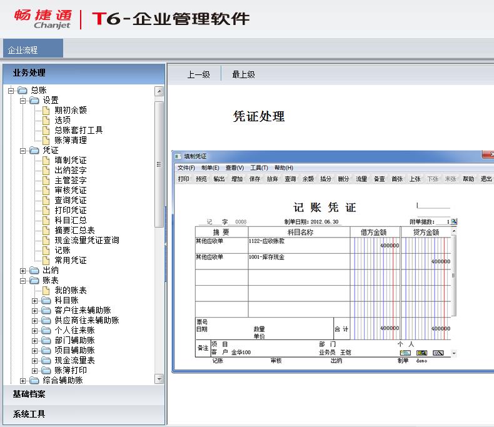Click the 我的账表 document icon
Image resolution: width=494 pixels, height=427 pixels.
tap(46, 290)
